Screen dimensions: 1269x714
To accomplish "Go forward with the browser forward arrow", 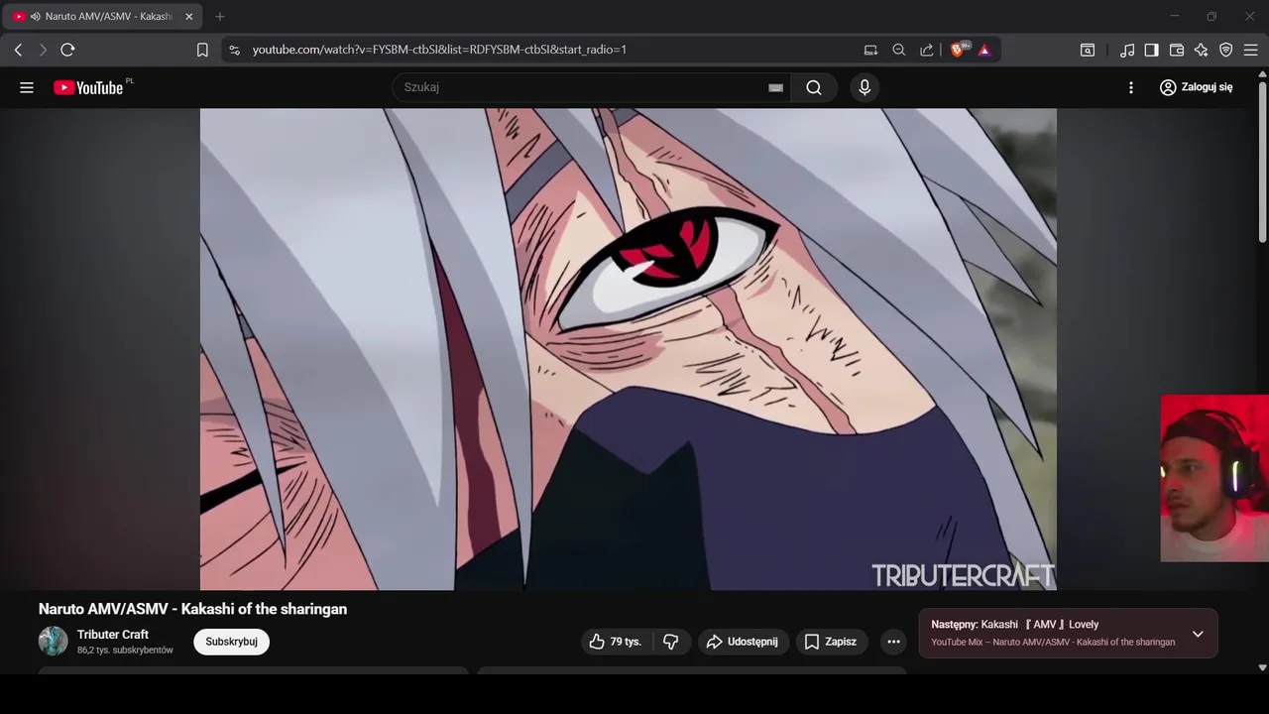I will tap(43, 50).
